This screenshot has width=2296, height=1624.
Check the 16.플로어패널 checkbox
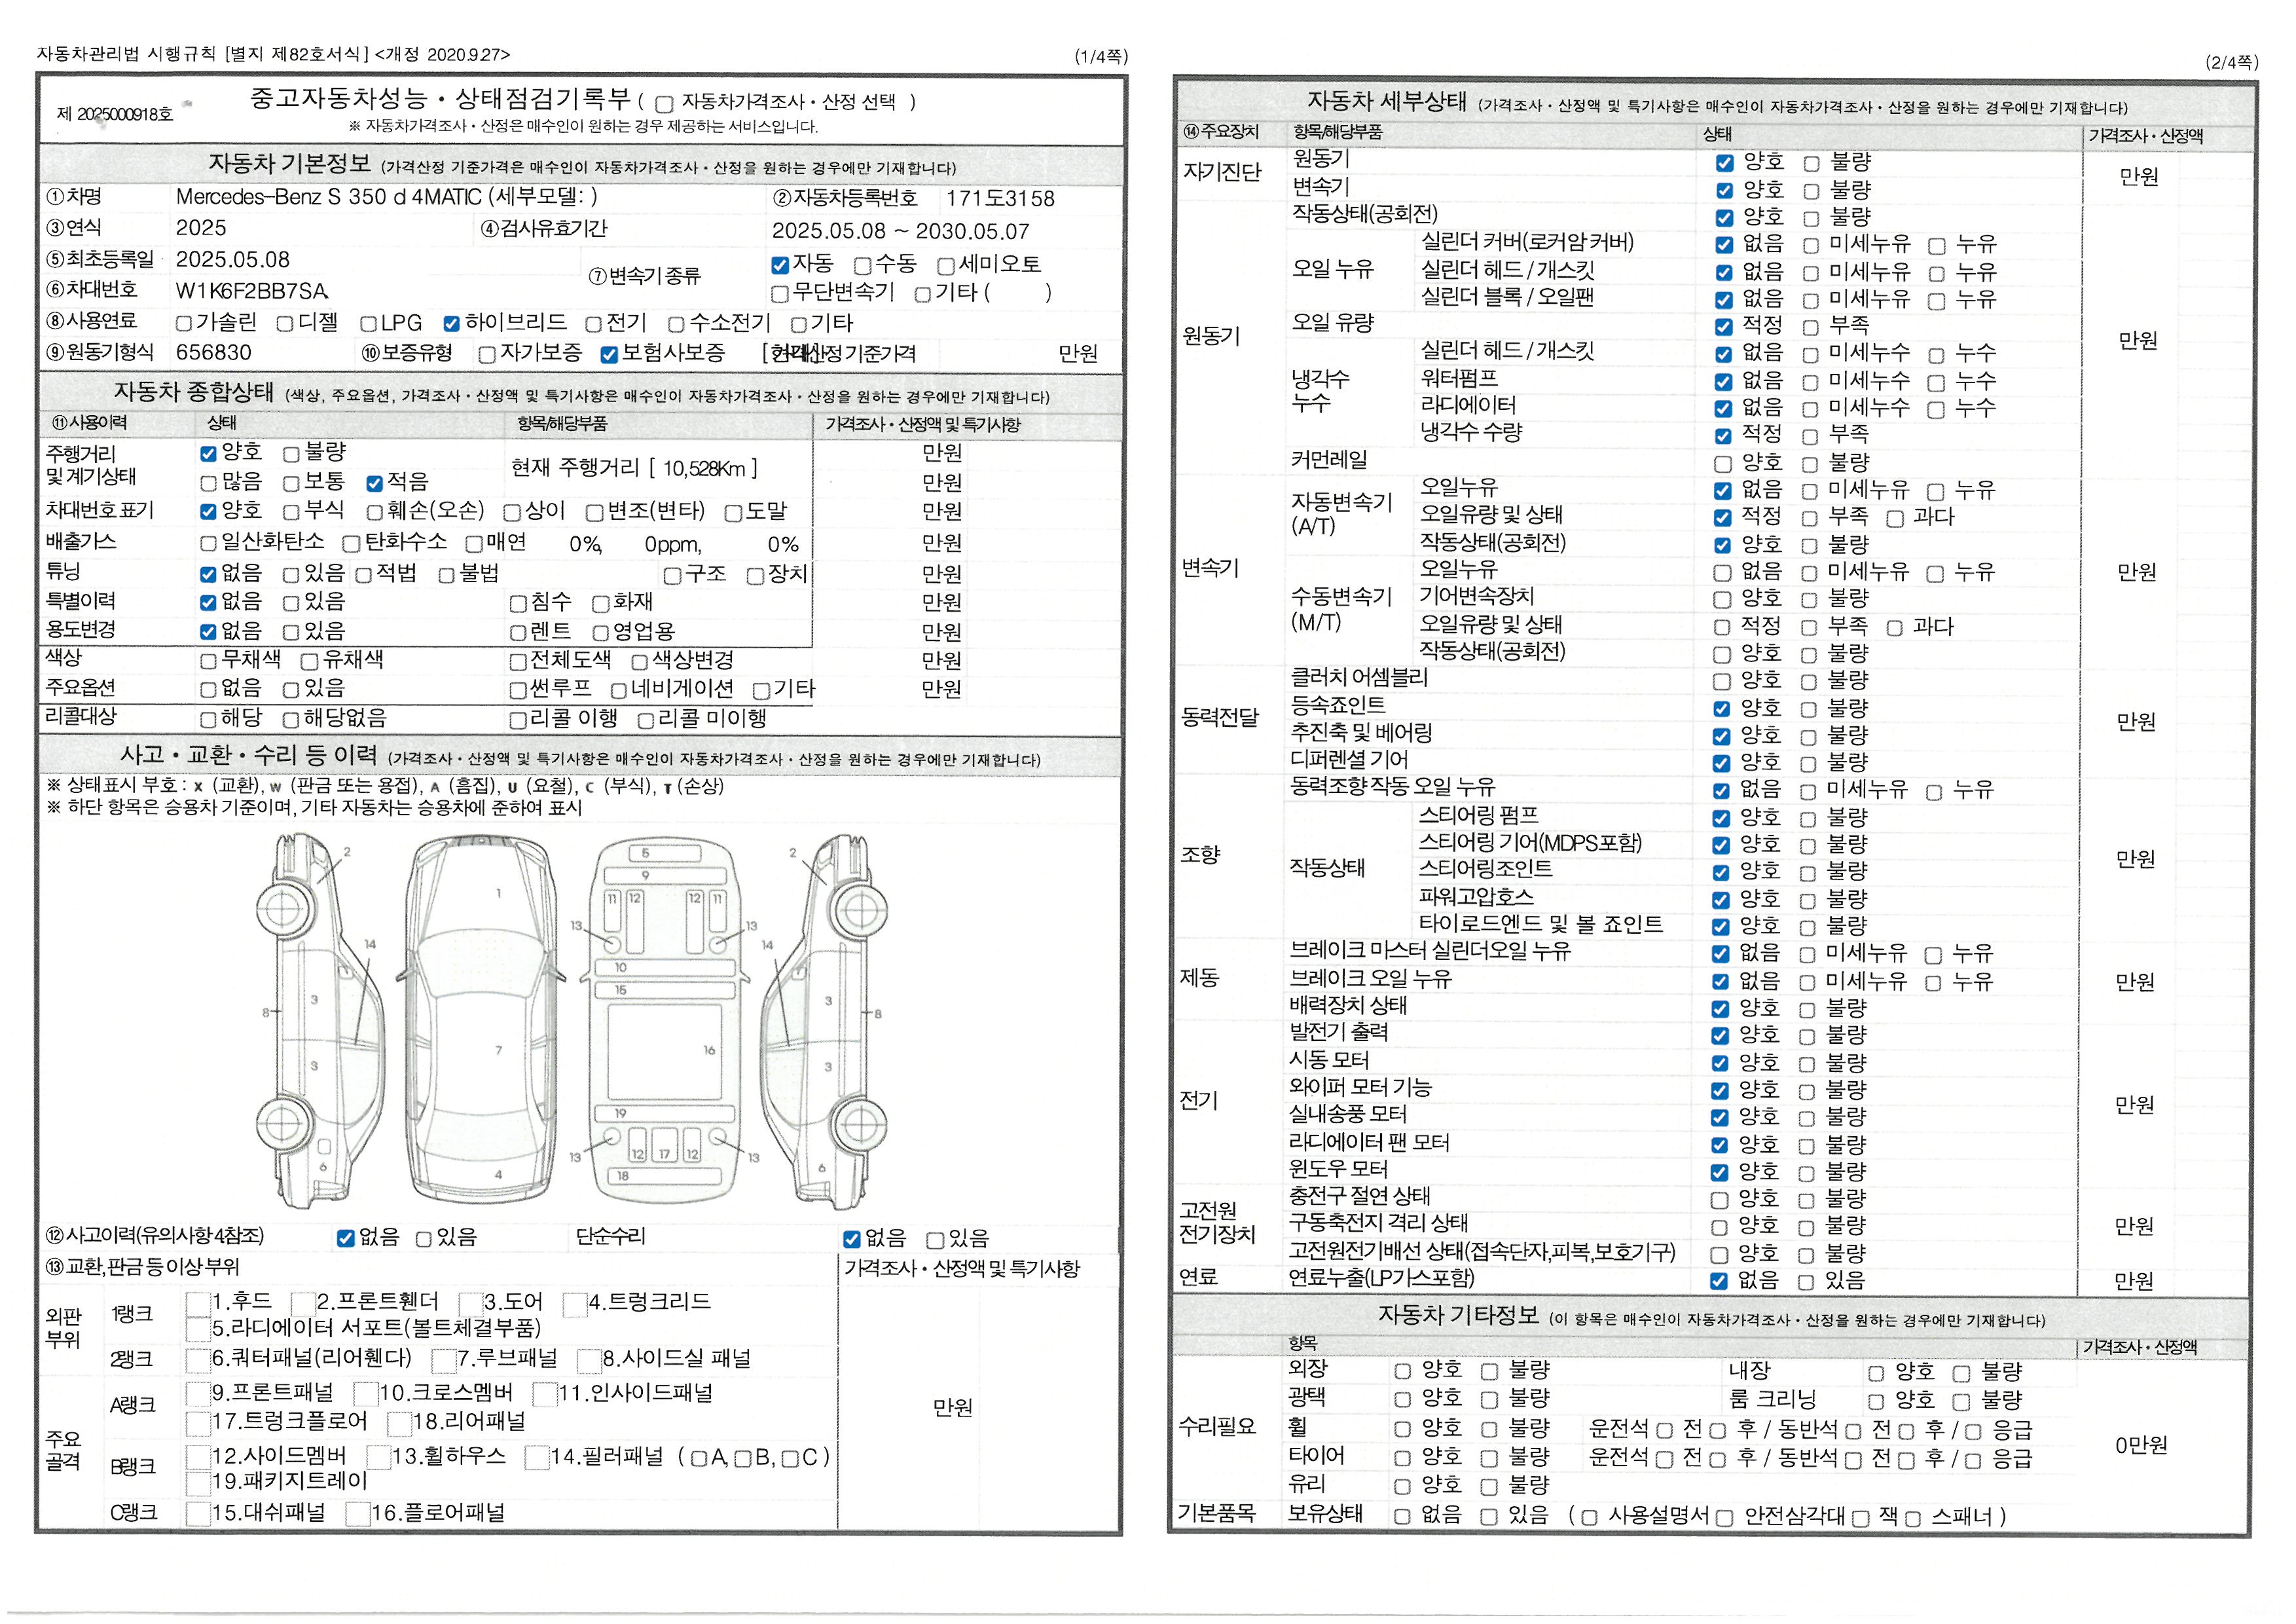tap(358, 1514)
